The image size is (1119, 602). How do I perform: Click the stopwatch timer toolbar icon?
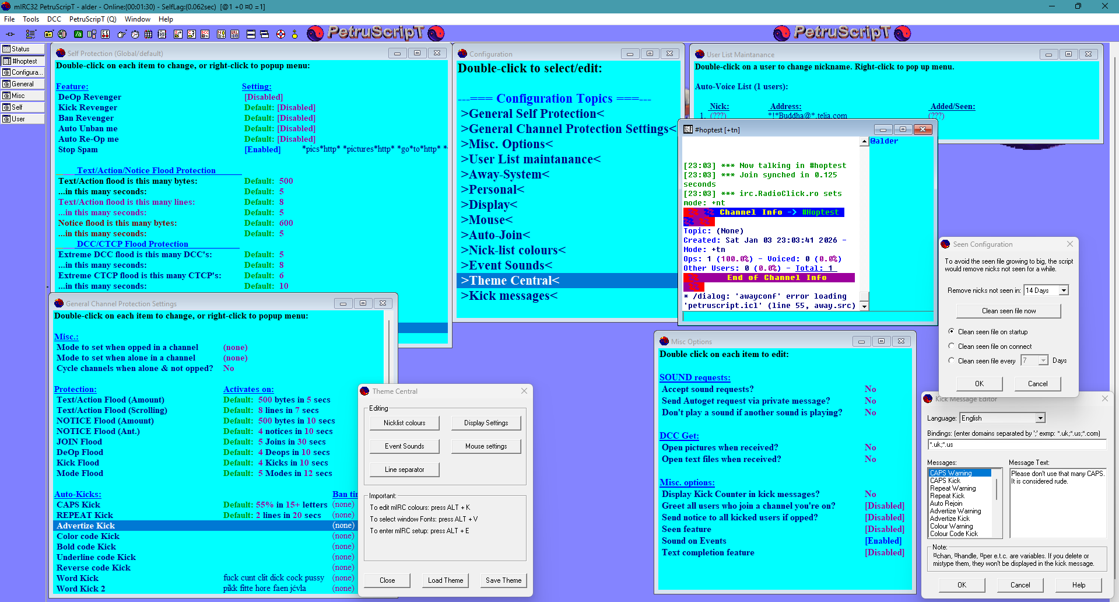point(135,34)
